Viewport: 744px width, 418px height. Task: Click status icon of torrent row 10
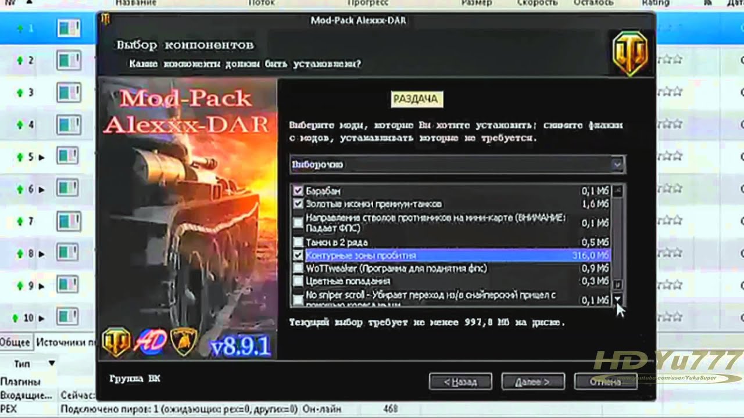(68, 318)
